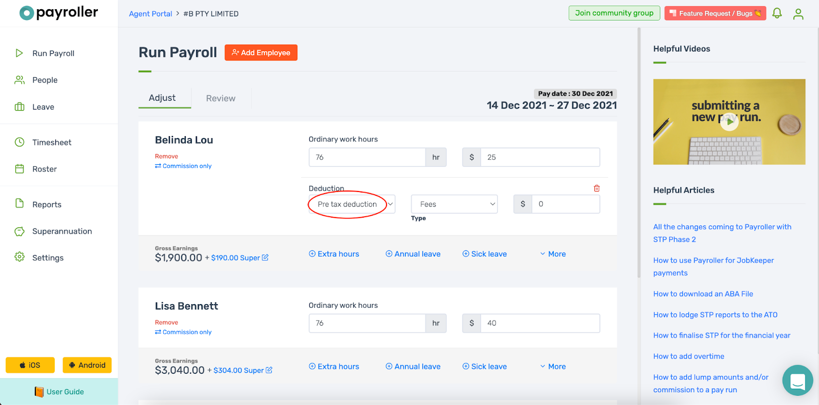This screenshot has width=819, height=405.
Task: Open the user profile icon
Action: pyautogui.click(x=798, y=14)
